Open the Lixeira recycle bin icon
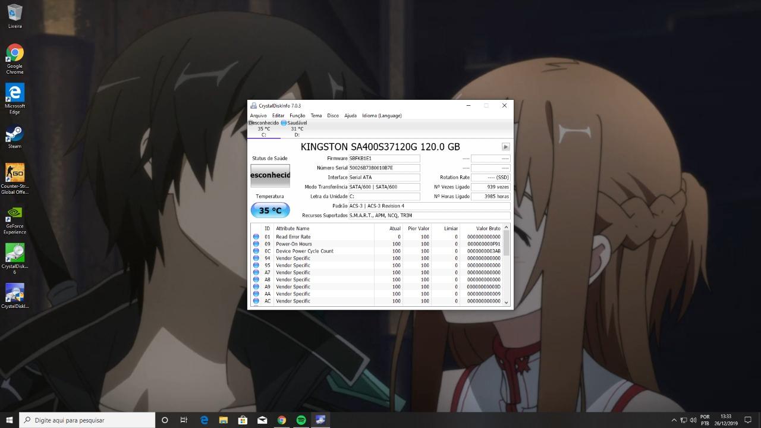The width and height of the screenshot is (761, 428). tap(15, 16)
